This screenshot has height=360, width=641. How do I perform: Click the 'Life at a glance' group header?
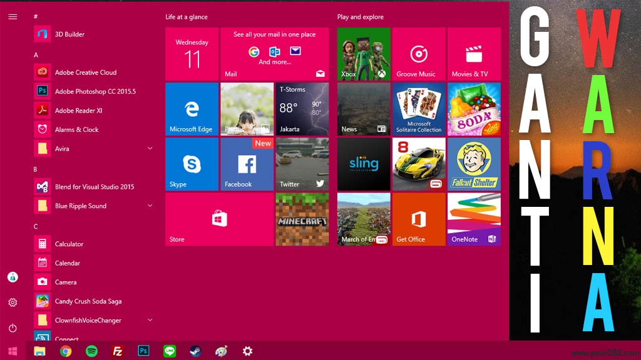pos(187,17)
